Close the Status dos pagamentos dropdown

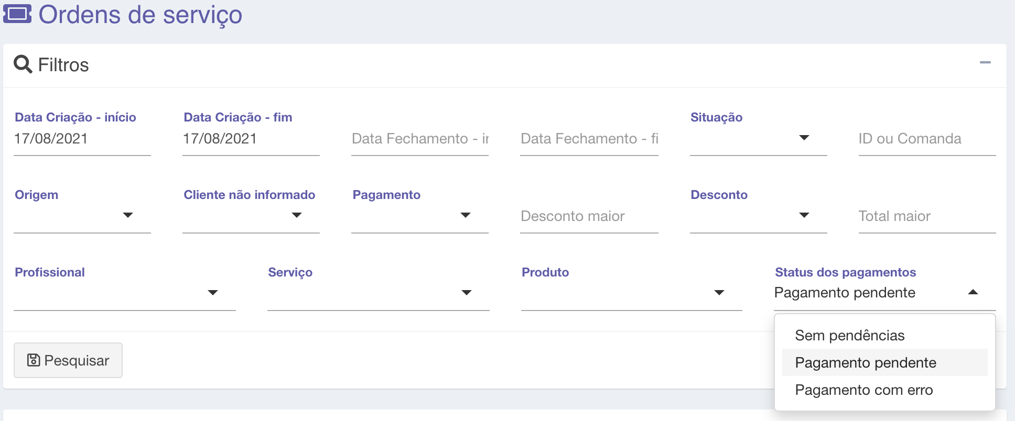point(973,293)
